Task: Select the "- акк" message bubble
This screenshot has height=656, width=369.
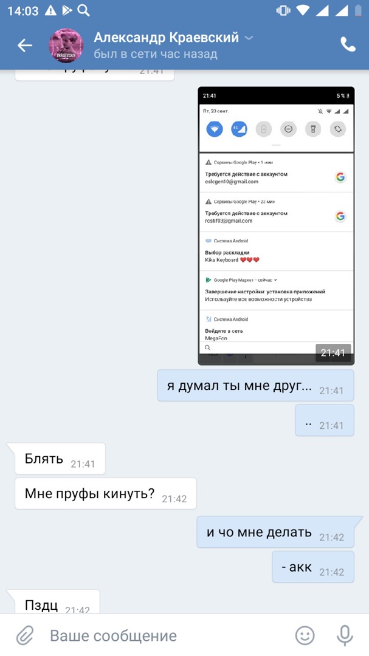Action: (313, 567)
